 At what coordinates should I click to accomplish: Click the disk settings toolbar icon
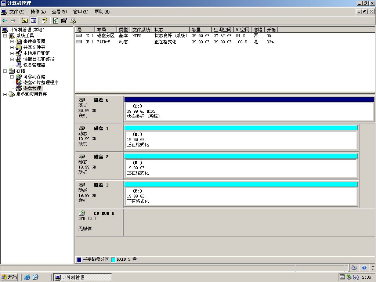(73, 21)
